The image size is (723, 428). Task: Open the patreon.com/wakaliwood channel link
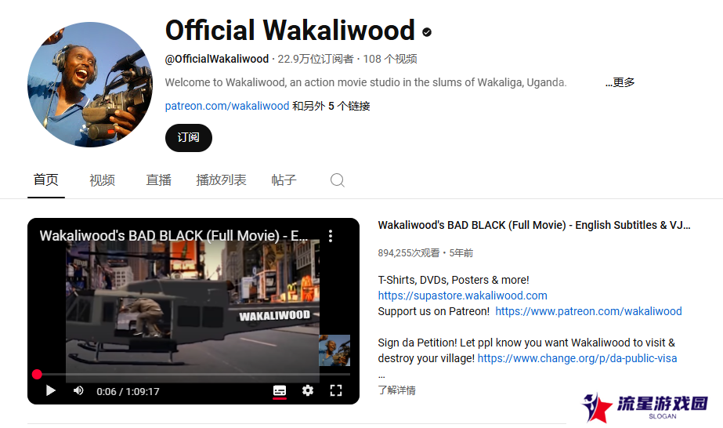point(227,106)
